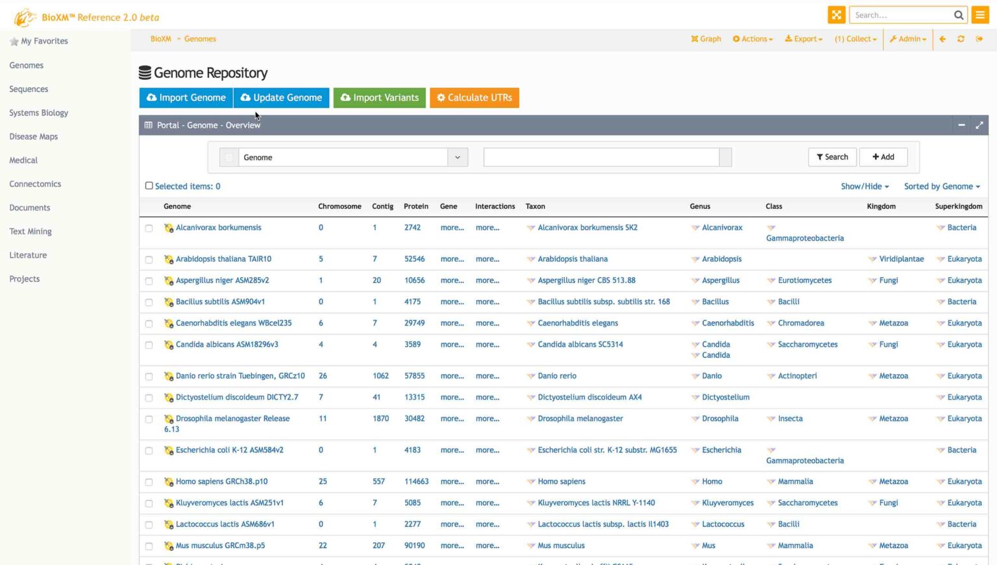The image size is (997, 565).
Task: Open the Show/Hide columns dropdown
Action: click(864, 186)
